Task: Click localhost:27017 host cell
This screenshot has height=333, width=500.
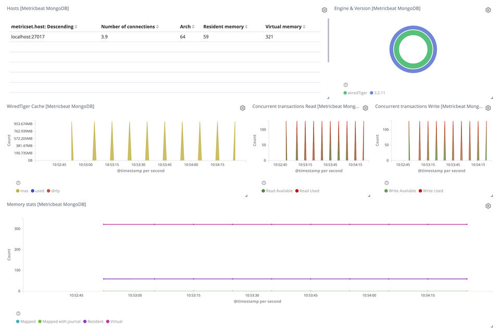Action: (x=28, y=37)
